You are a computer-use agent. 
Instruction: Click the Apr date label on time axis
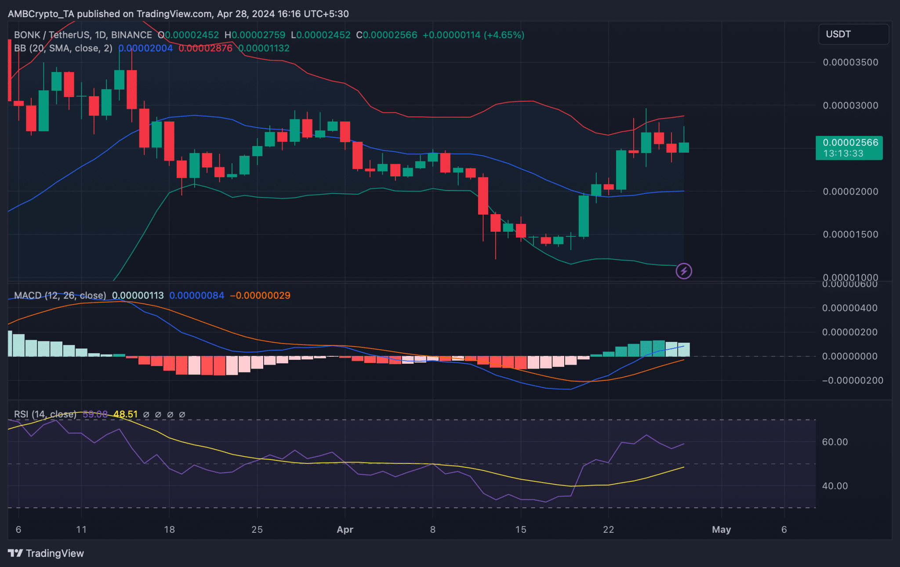(345, 530)
